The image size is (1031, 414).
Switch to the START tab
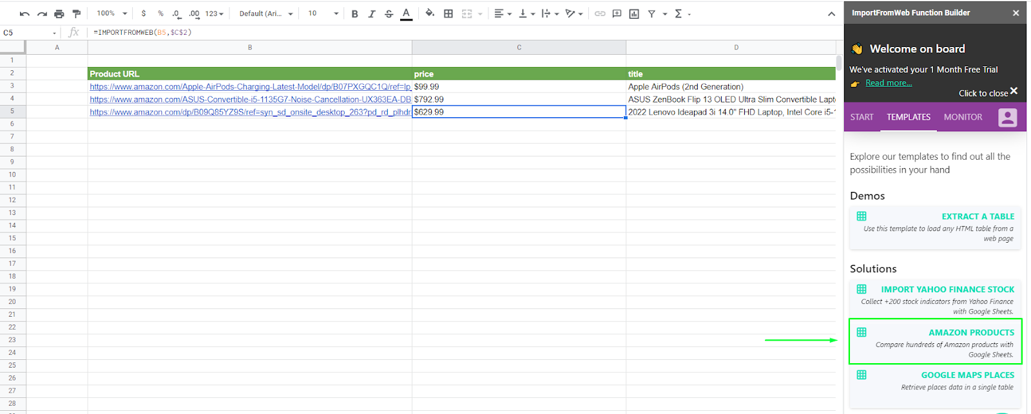point(862,117)
